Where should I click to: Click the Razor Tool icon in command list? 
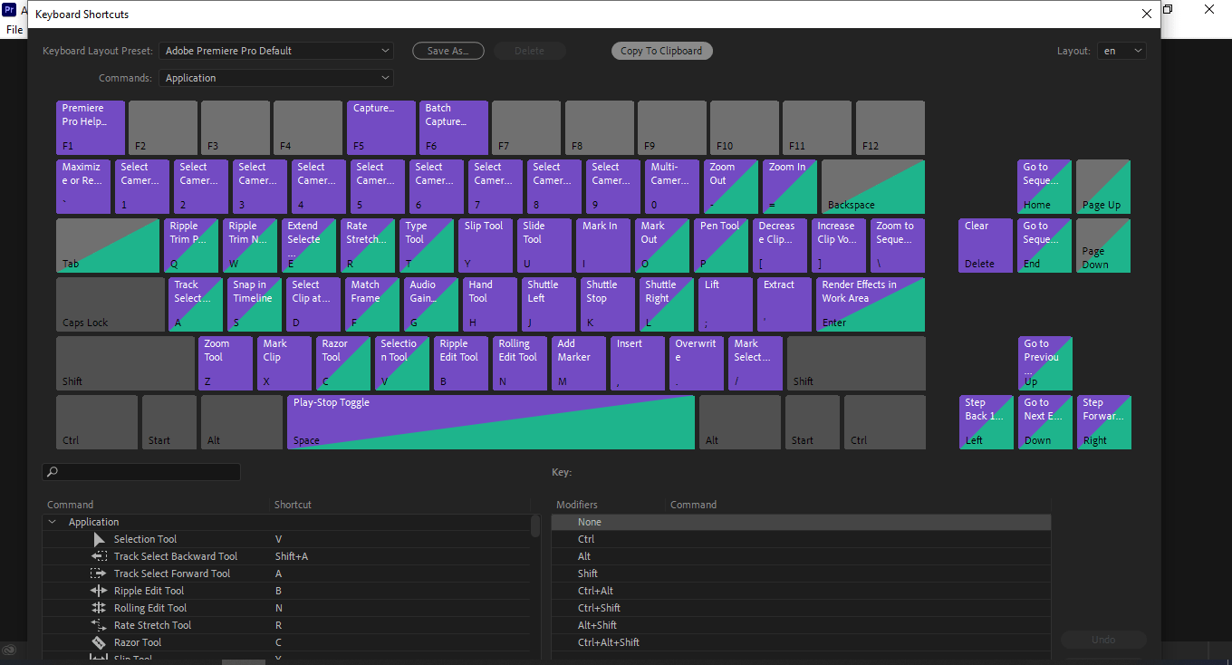(x=99, y=642)
